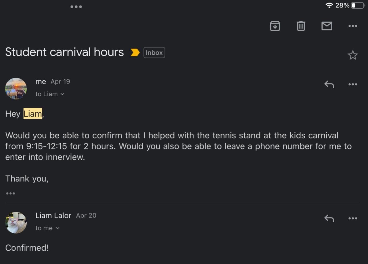Tap Liam Lalor's cat avatar

click(x=16, y=223)
